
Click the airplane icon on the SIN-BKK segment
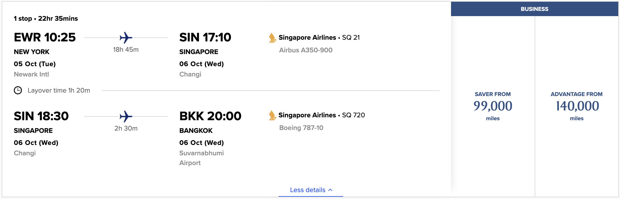[125, 116]
